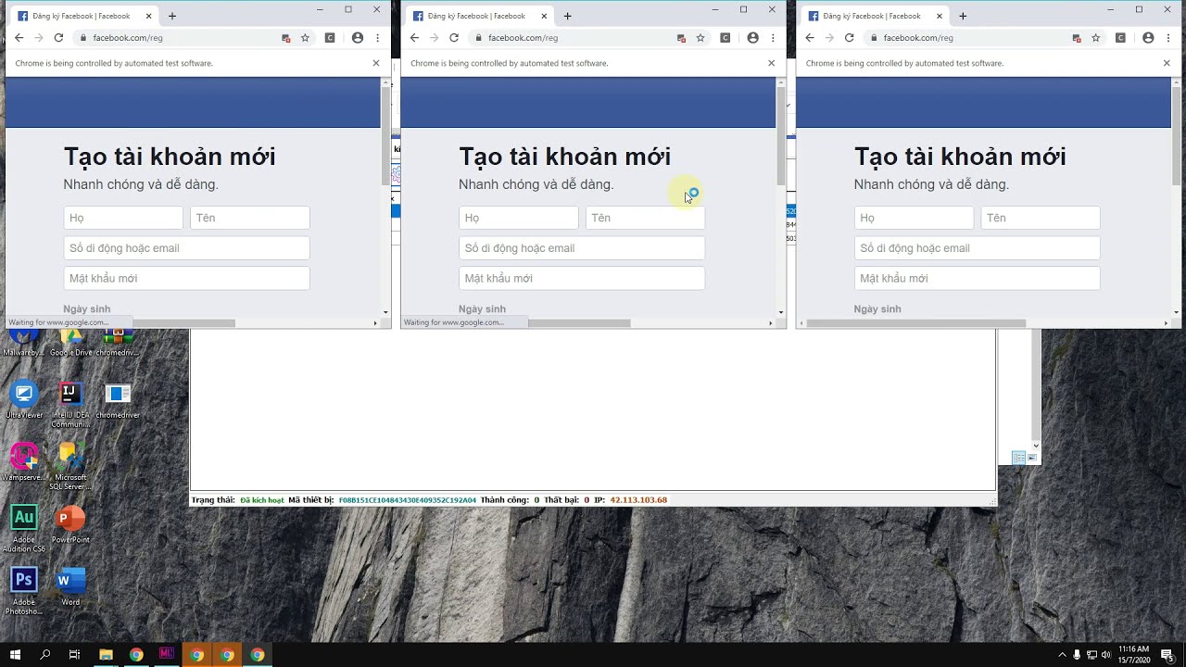Screen dimensions: 1186x667
Task: Click Mật khẩu mới field in left window
Action: tap(186, 278)
